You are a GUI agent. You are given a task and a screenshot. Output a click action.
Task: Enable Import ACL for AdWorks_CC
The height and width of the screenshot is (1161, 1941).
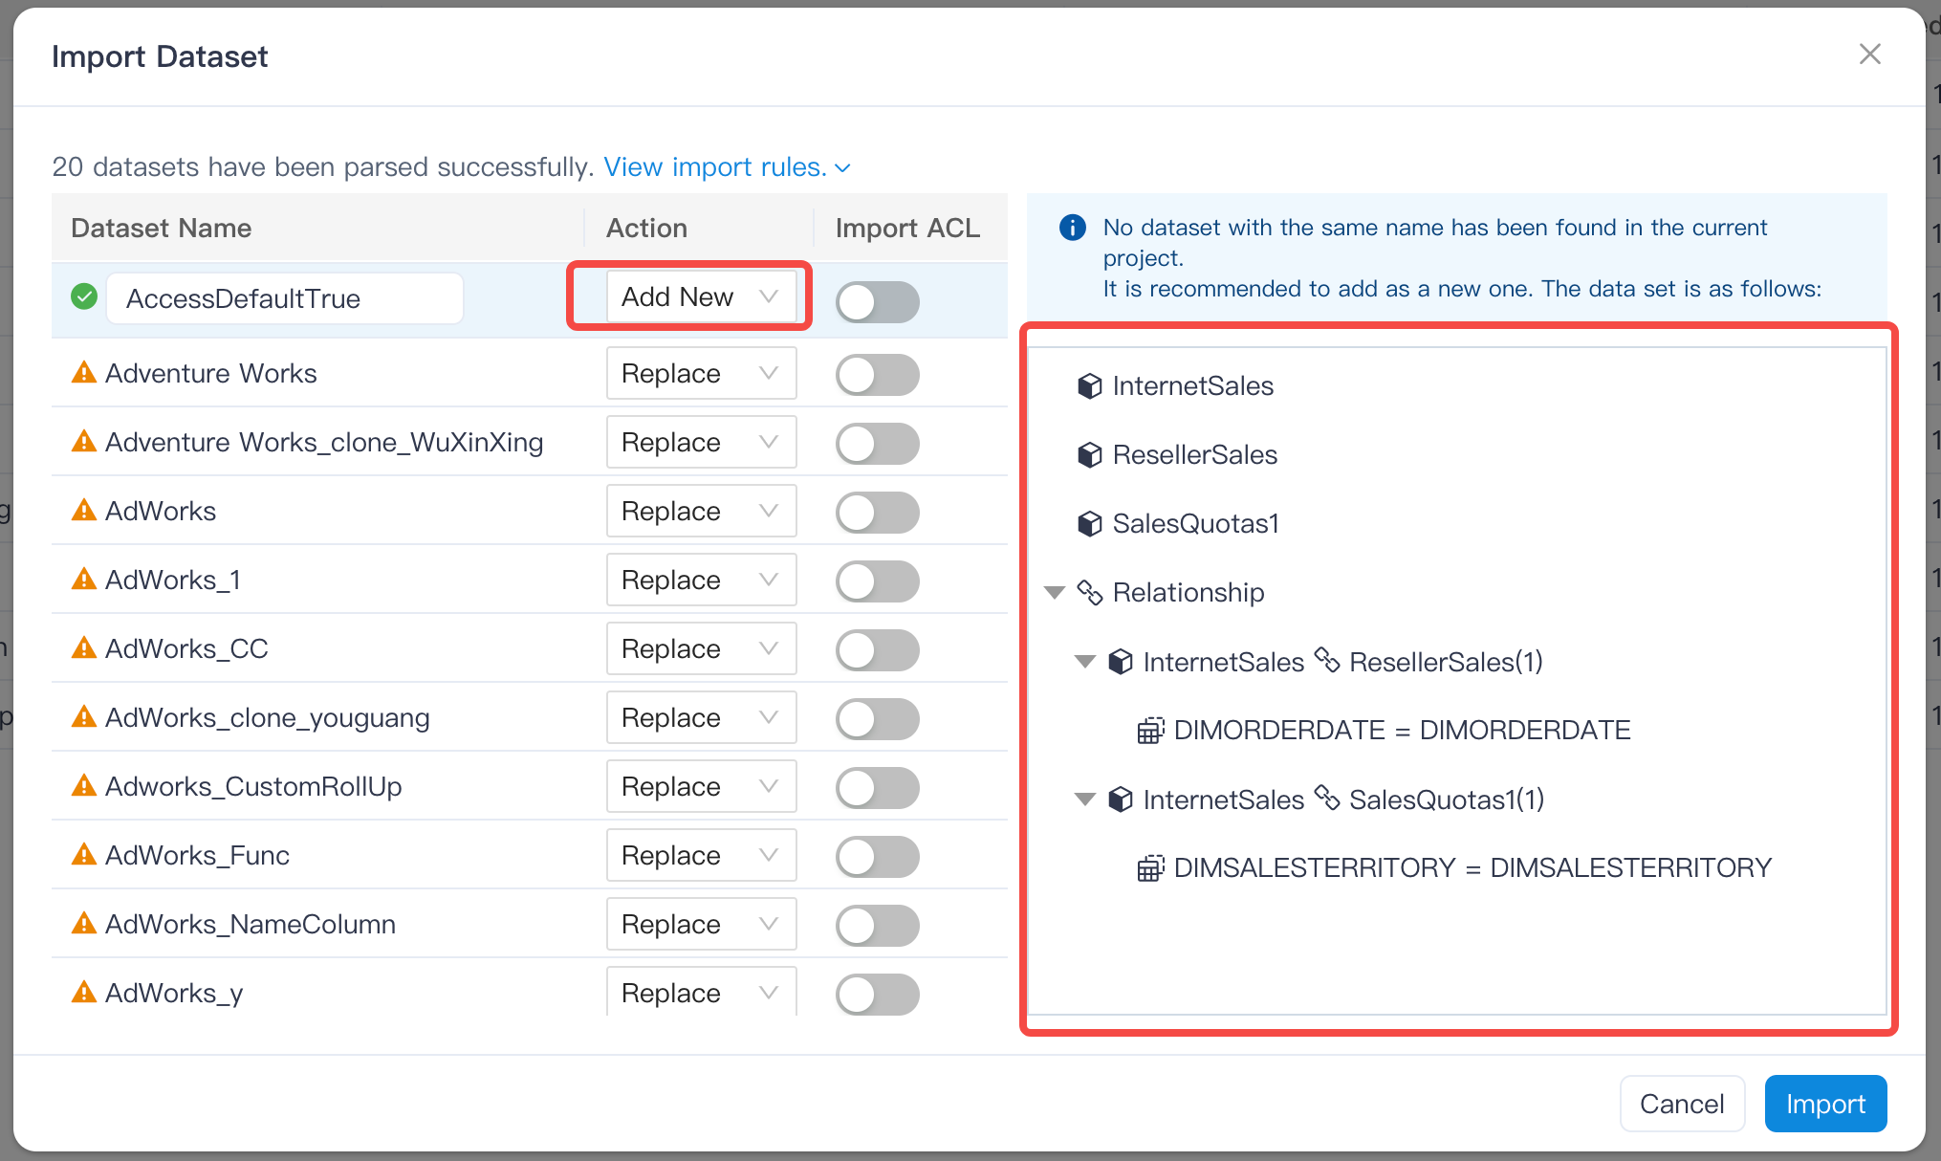pos(878,650)
